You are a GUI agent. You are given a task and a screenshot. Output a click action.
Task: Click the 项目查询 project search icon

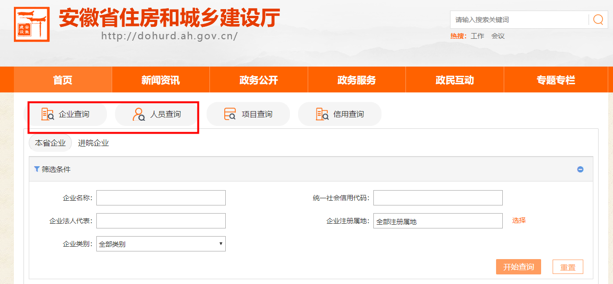point(230,114)
